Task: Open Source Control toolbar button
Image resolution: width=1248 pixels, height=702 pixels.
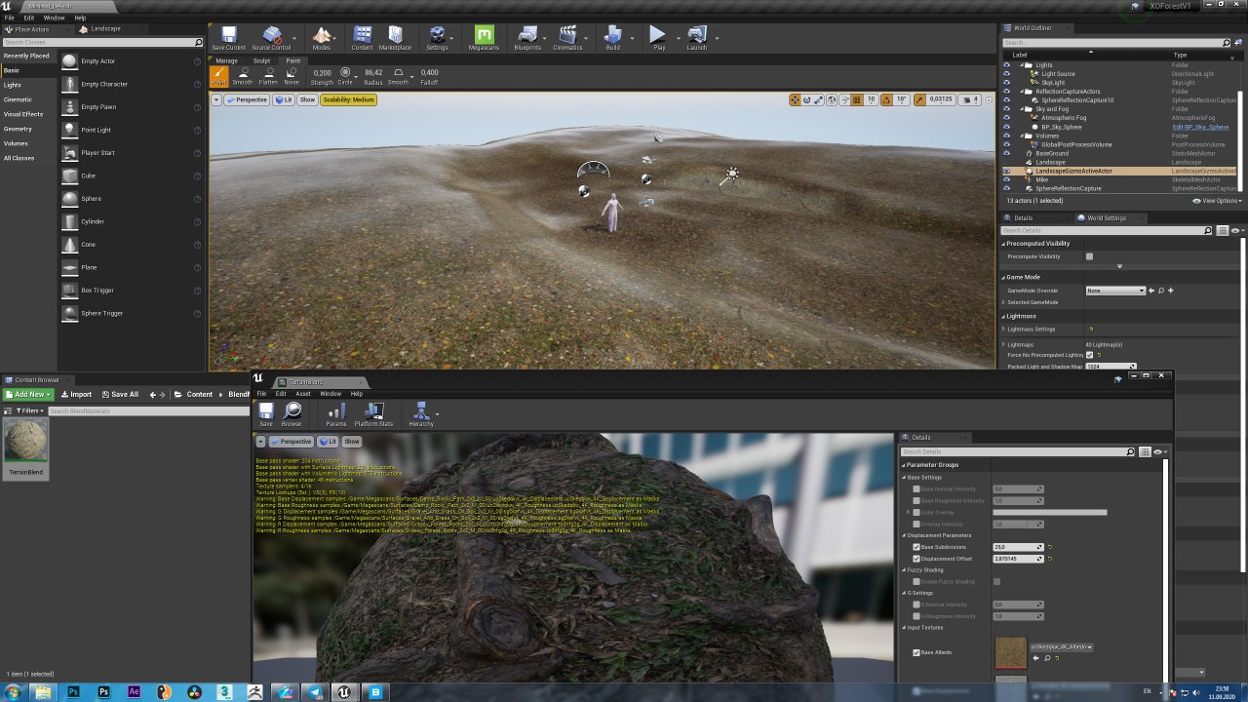Action: (271, 38)
